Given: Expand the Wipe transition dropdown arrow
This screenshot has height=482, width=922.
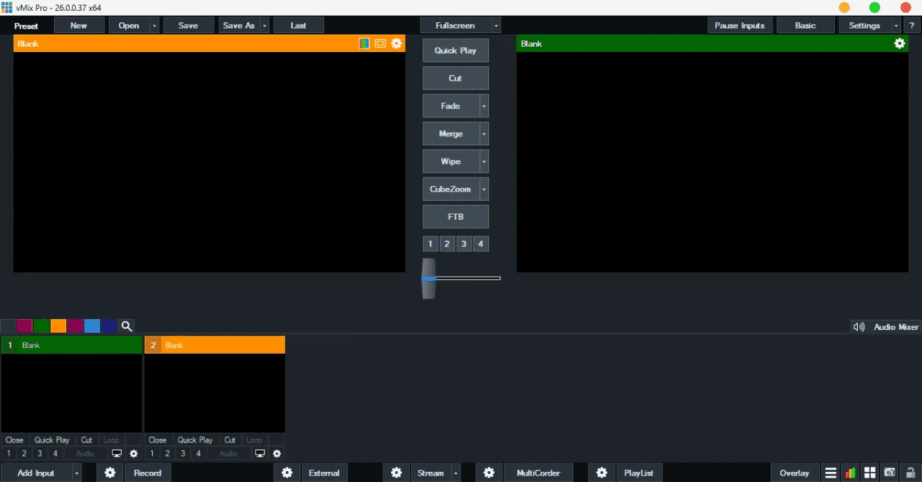Looking at the screenshot, I should (x=484, y=161).
